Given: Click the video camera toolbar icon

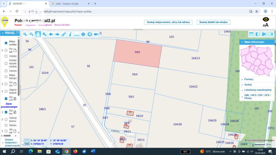Looking at the screenshot, I should click(96, 34).
